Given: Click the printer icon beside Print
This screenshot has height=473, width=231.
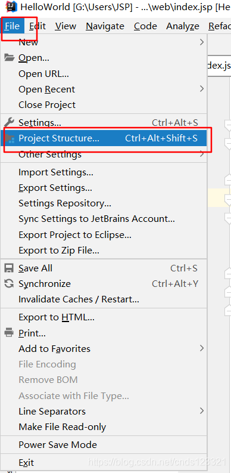Looking at the screenshot, I should [10, 333].
